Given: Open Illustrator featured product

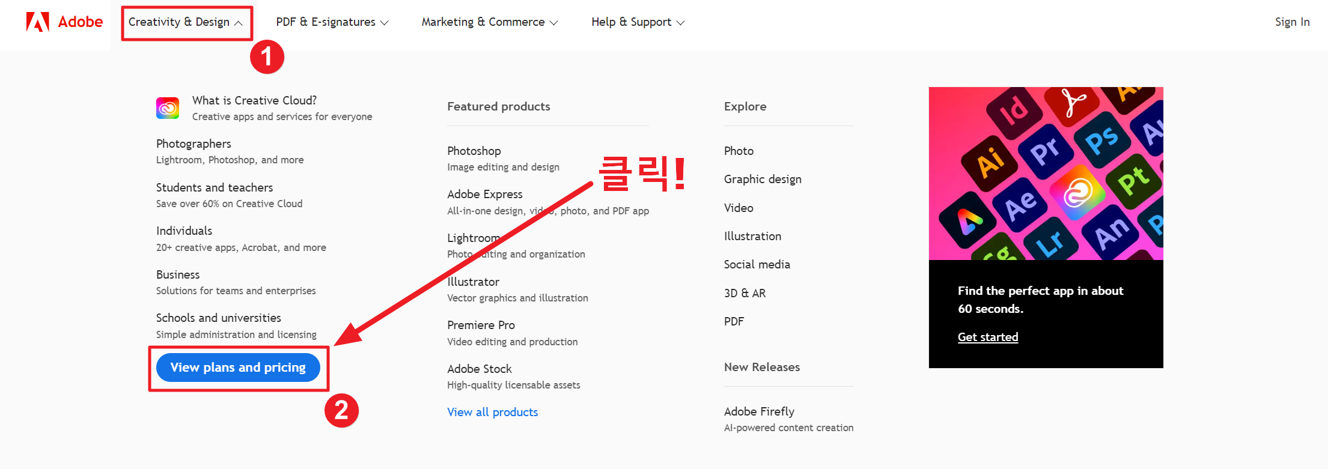Looking at the screenshot, I should coord(517,289).
